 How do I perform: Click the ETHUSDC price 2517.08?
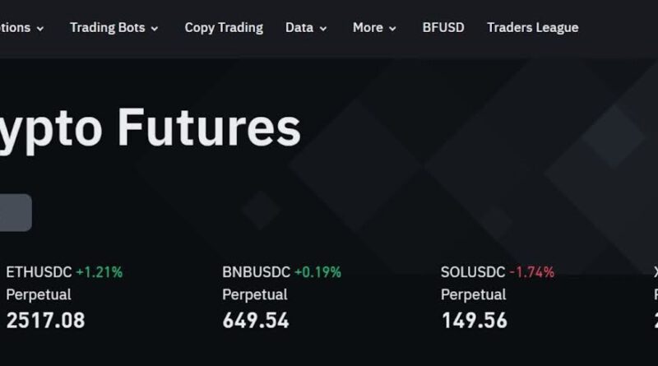tap(45, 320)
